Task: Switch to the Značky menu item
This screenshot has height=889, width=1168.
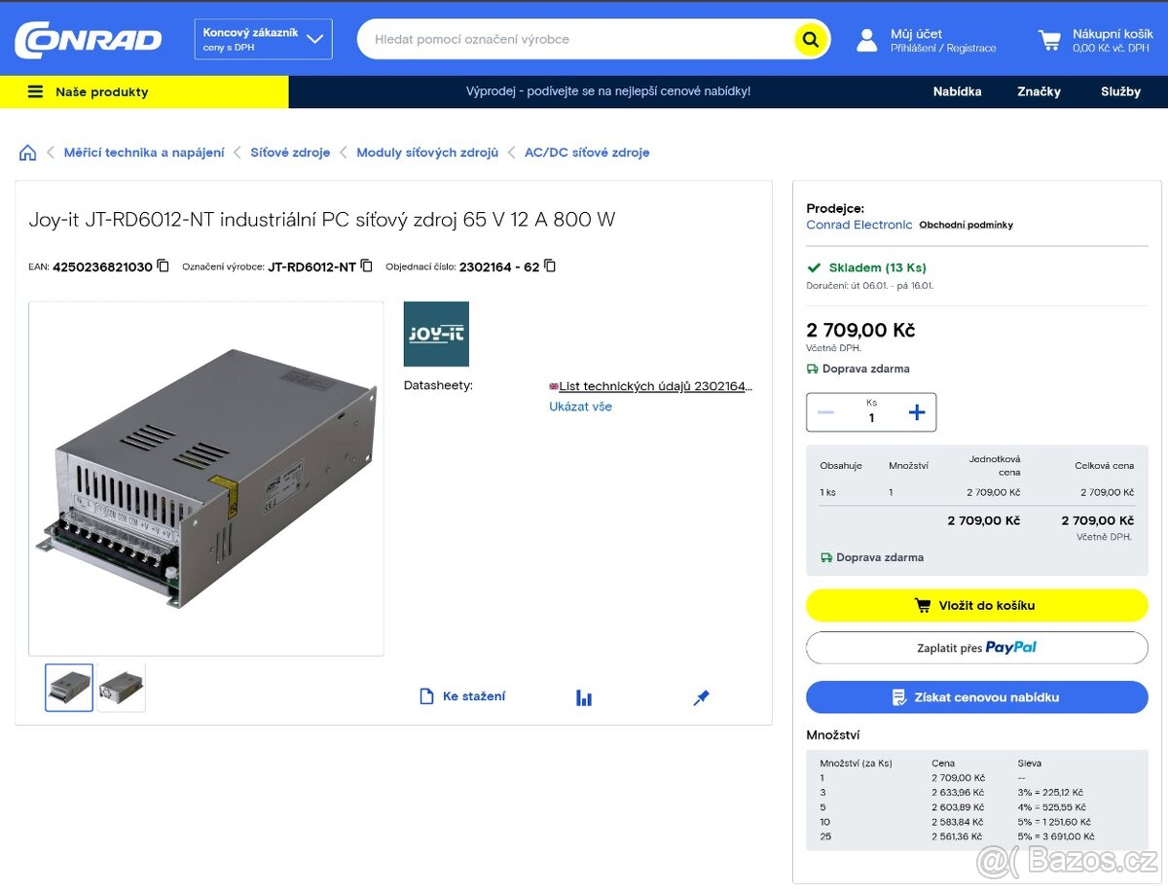Action: coord(1039,91)
